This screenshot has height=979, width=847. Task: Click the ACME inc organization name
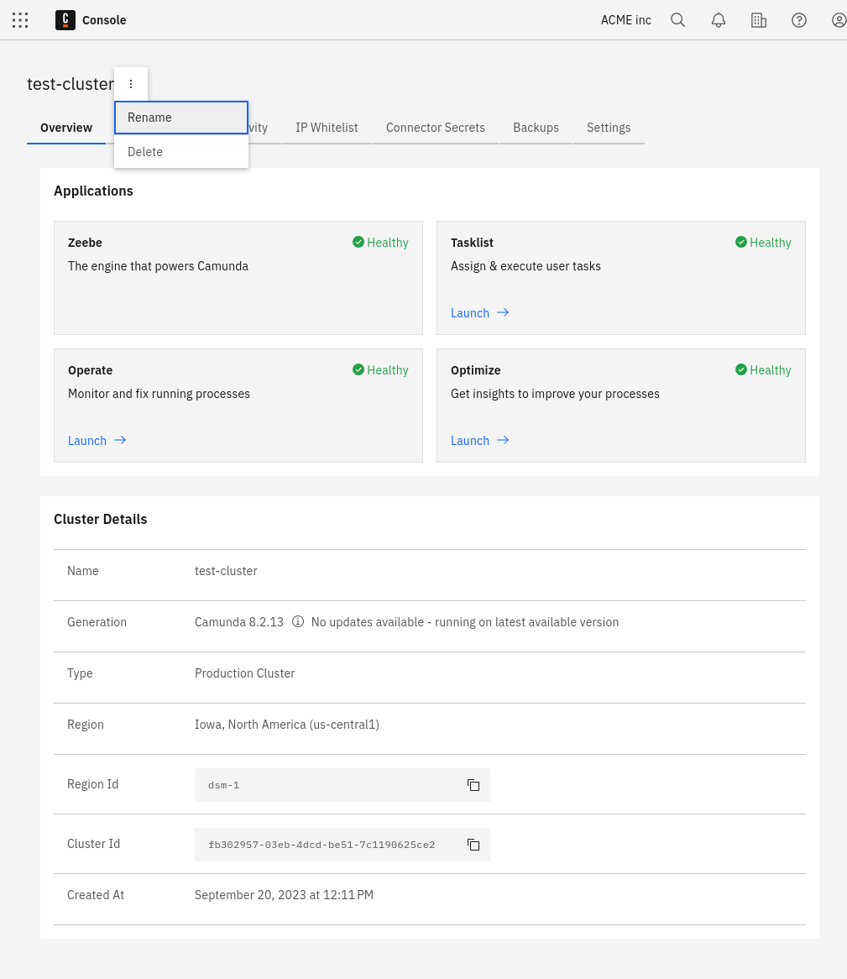click(x=625, y=20)
